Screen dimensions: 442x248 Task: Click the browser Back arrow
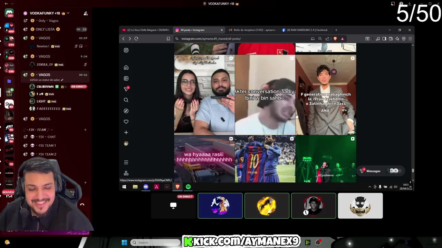pyautogui.click(x=123, y=39)
